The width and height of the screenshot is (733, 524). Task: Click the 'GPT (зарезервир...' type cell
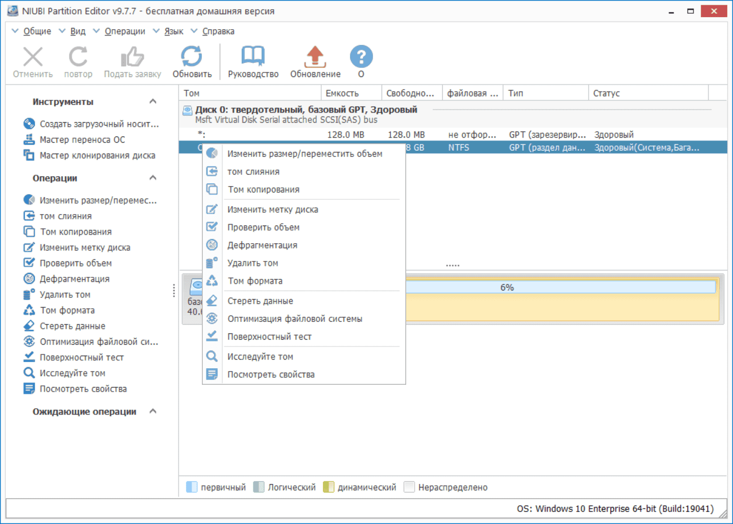[547, 135]
